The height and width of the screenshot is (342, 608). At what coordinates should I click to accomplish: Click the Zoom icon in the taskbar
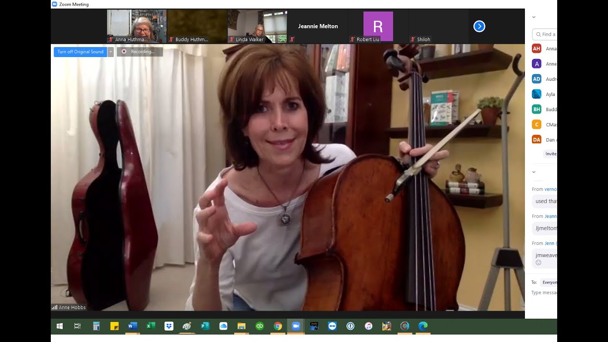[x=296, y=326]
